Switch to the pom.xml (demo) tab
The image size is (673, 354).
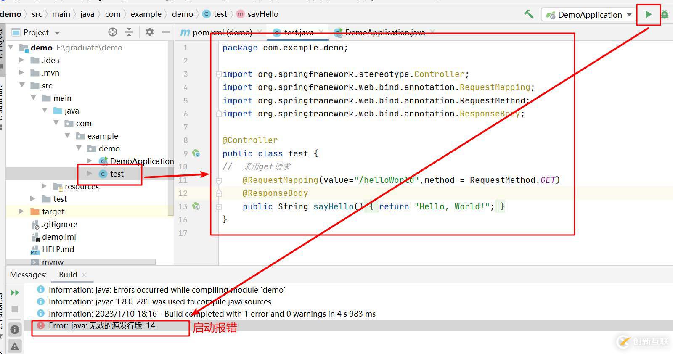(x=222, y=32)
